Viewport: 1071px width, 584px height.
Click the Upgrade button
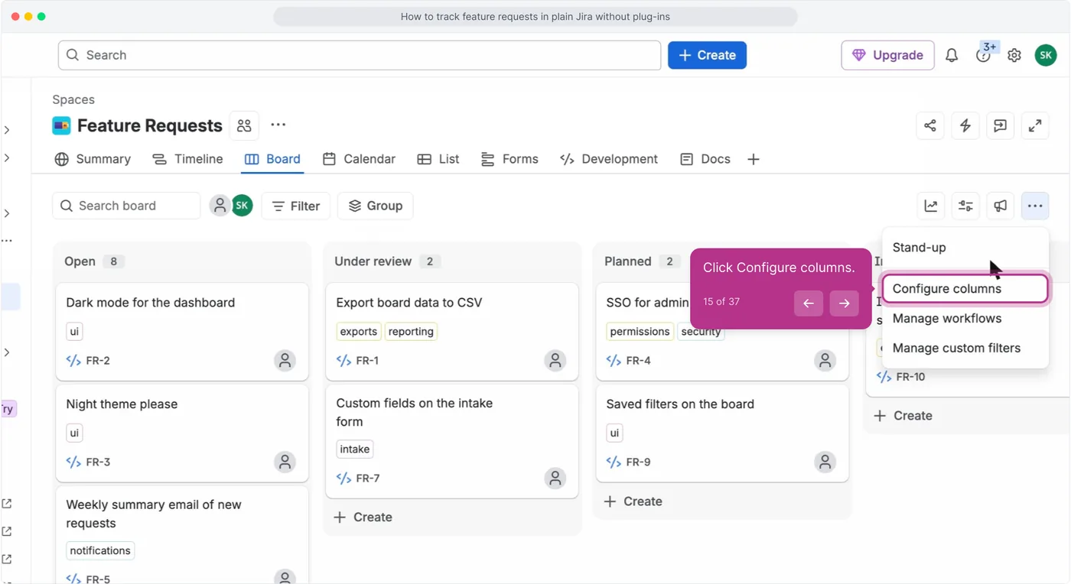887,55
